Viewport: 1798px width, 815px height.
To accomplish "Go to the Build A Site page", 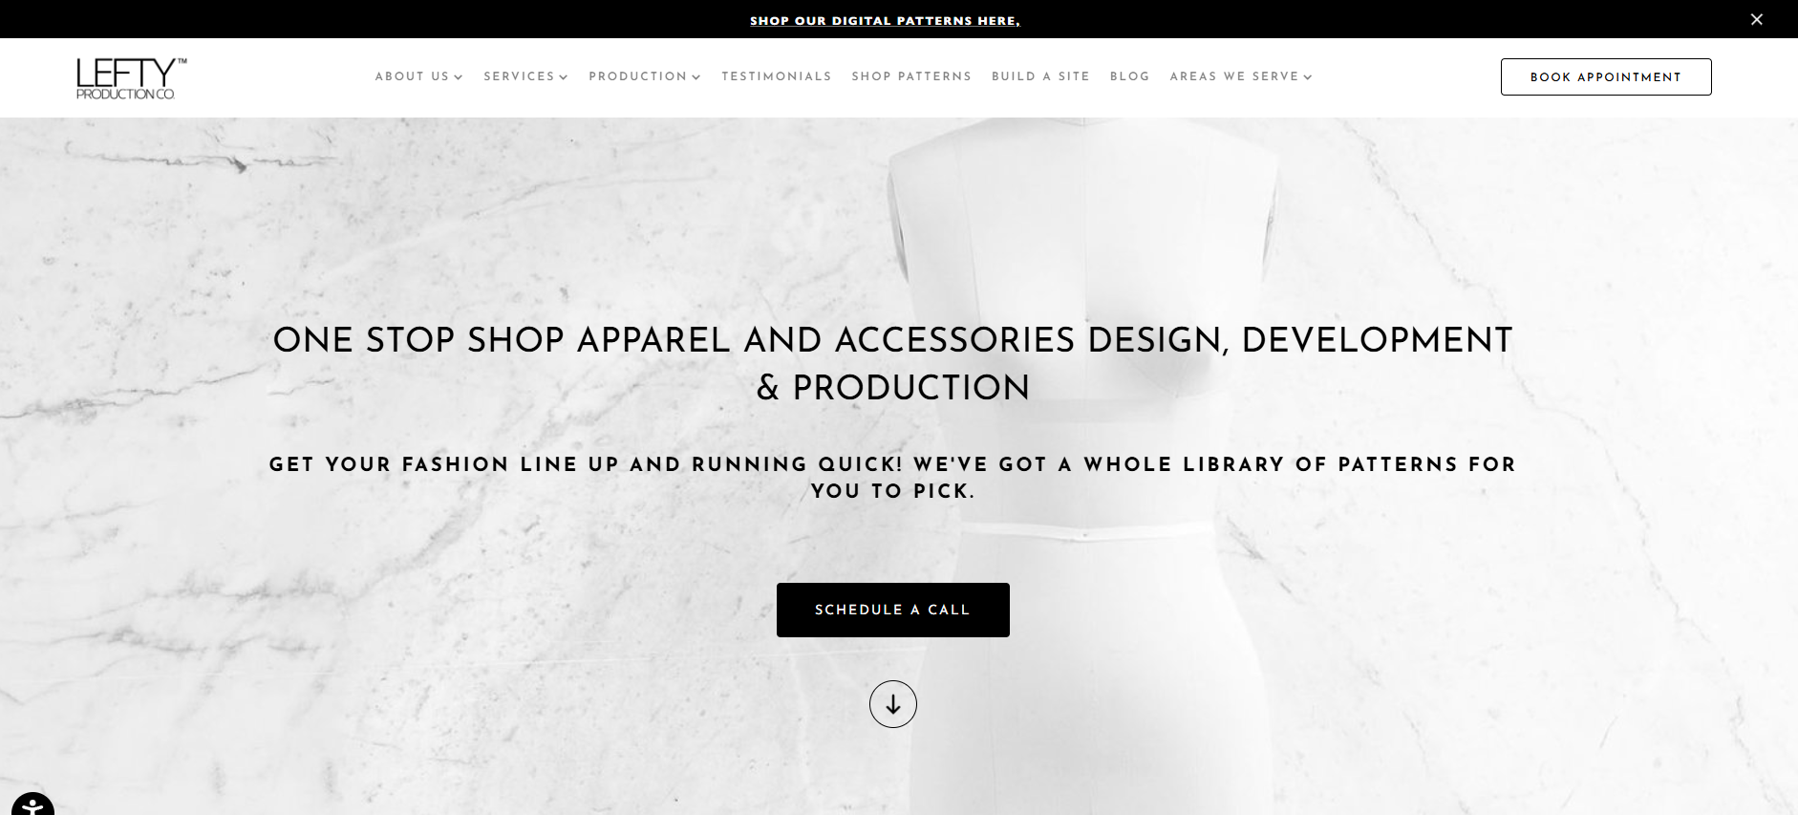I will coord(1040,76).
